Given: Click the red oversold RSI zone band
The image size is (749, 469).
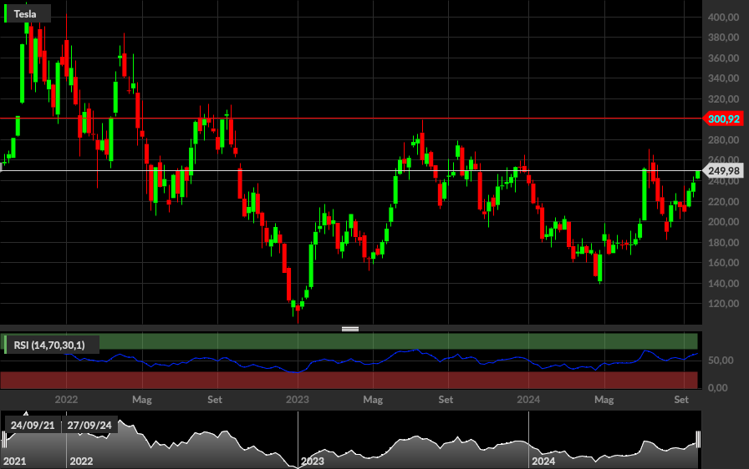Looking at the screenshot, I should 349,381.
